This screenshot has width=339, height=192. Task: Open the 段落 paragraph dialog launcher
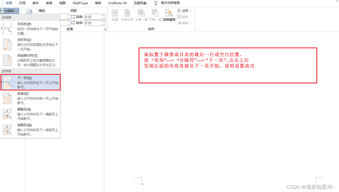(105, 30)
